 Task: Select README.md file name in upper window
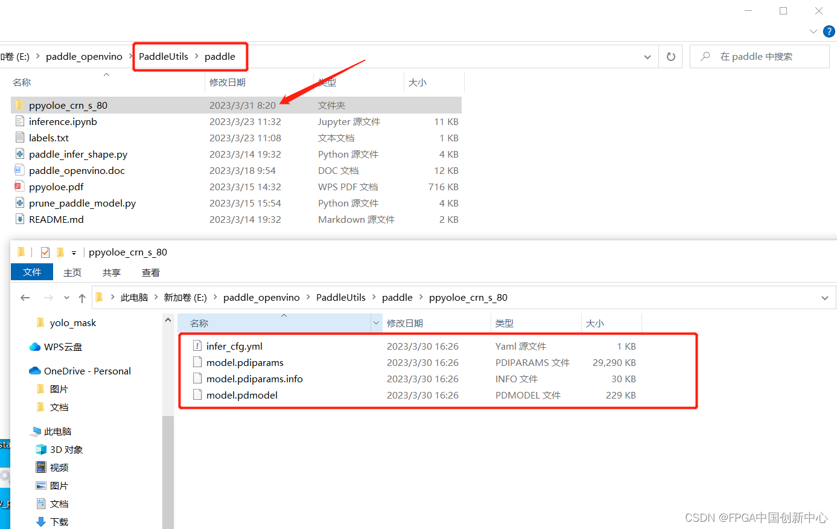pos(56,219)
